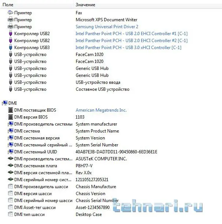Select the System manufacturer value
The height and width of the screenshot is (224, 222).
(x=96, y=124)
